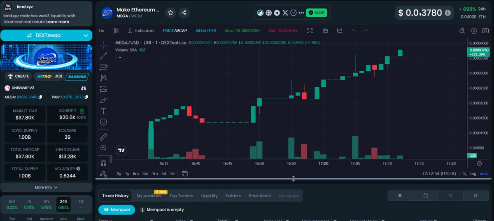Screen dimensions: 494x221
Task: Switch to My positions tab
Action: [149, 196]
